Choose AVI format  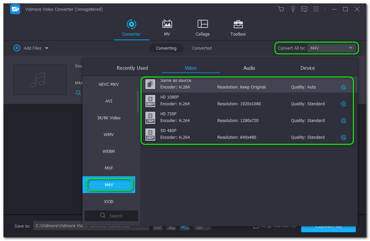[x=109, y=101]
